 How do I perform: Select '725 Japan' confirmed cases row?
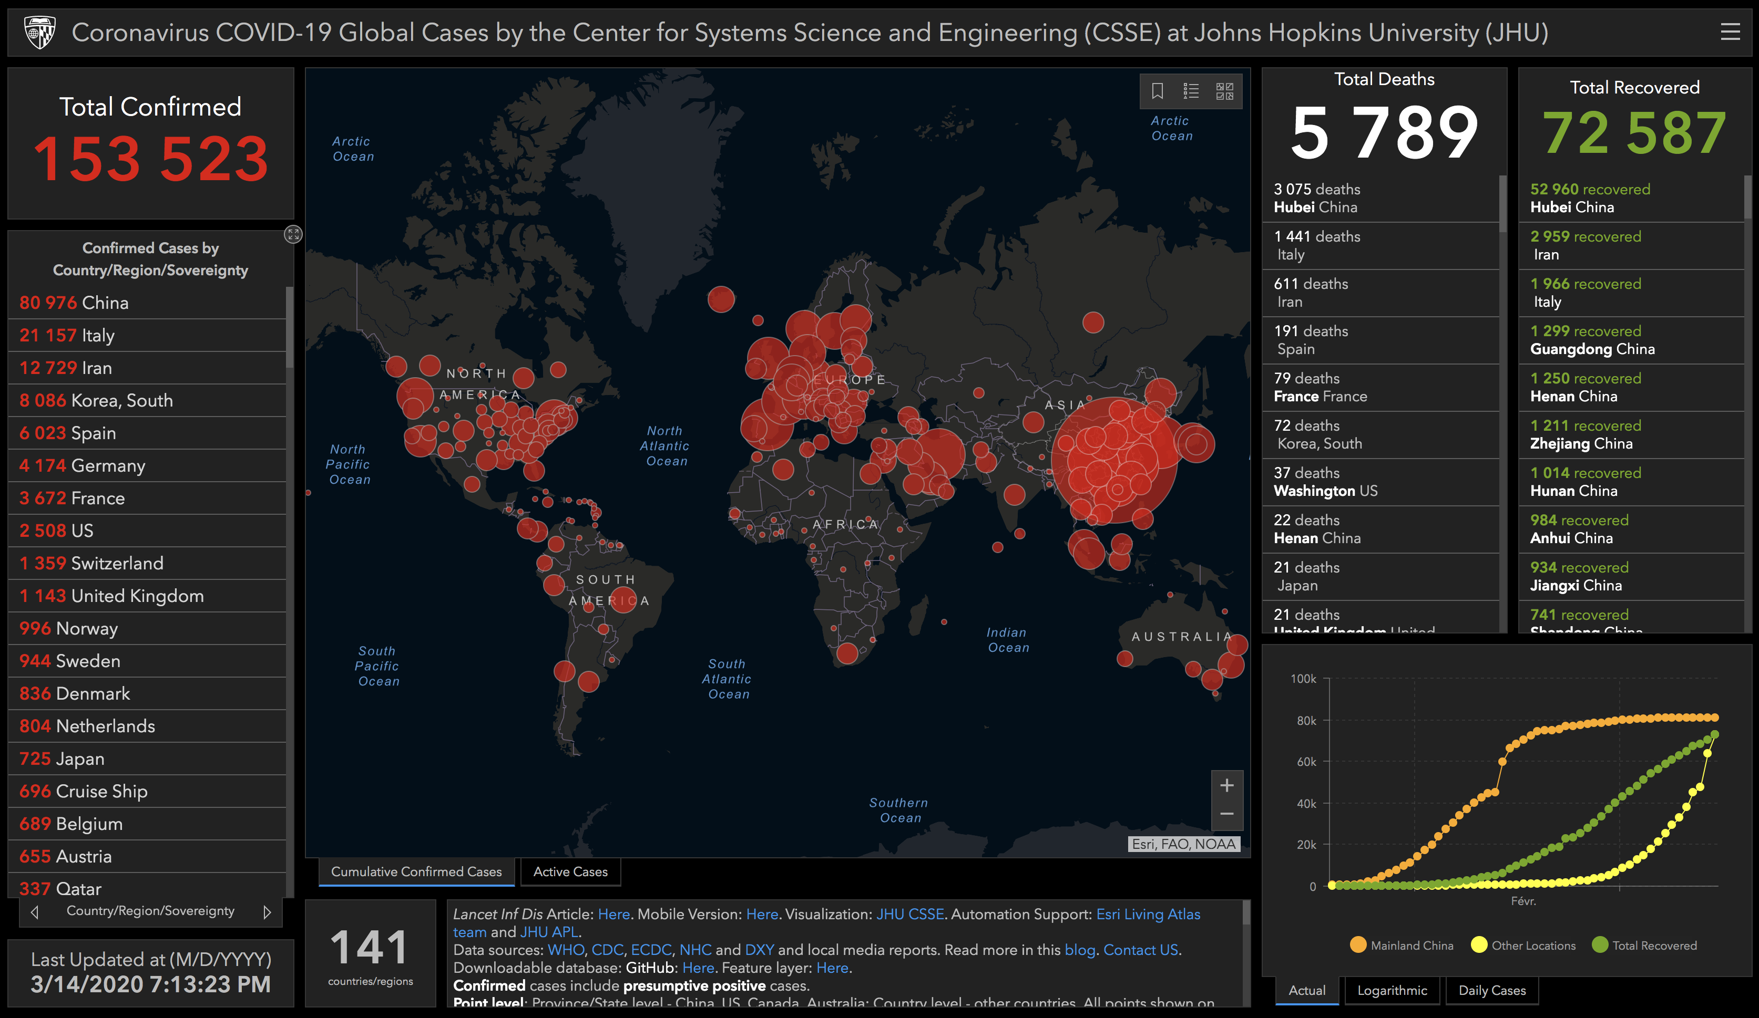point(147,759)
